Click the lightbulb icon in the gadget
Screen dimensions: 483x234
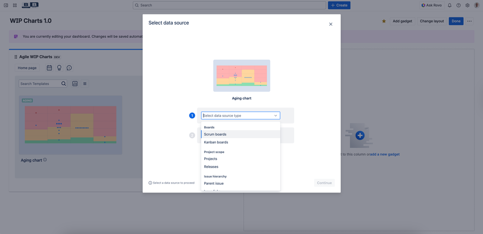pos(59,68)
